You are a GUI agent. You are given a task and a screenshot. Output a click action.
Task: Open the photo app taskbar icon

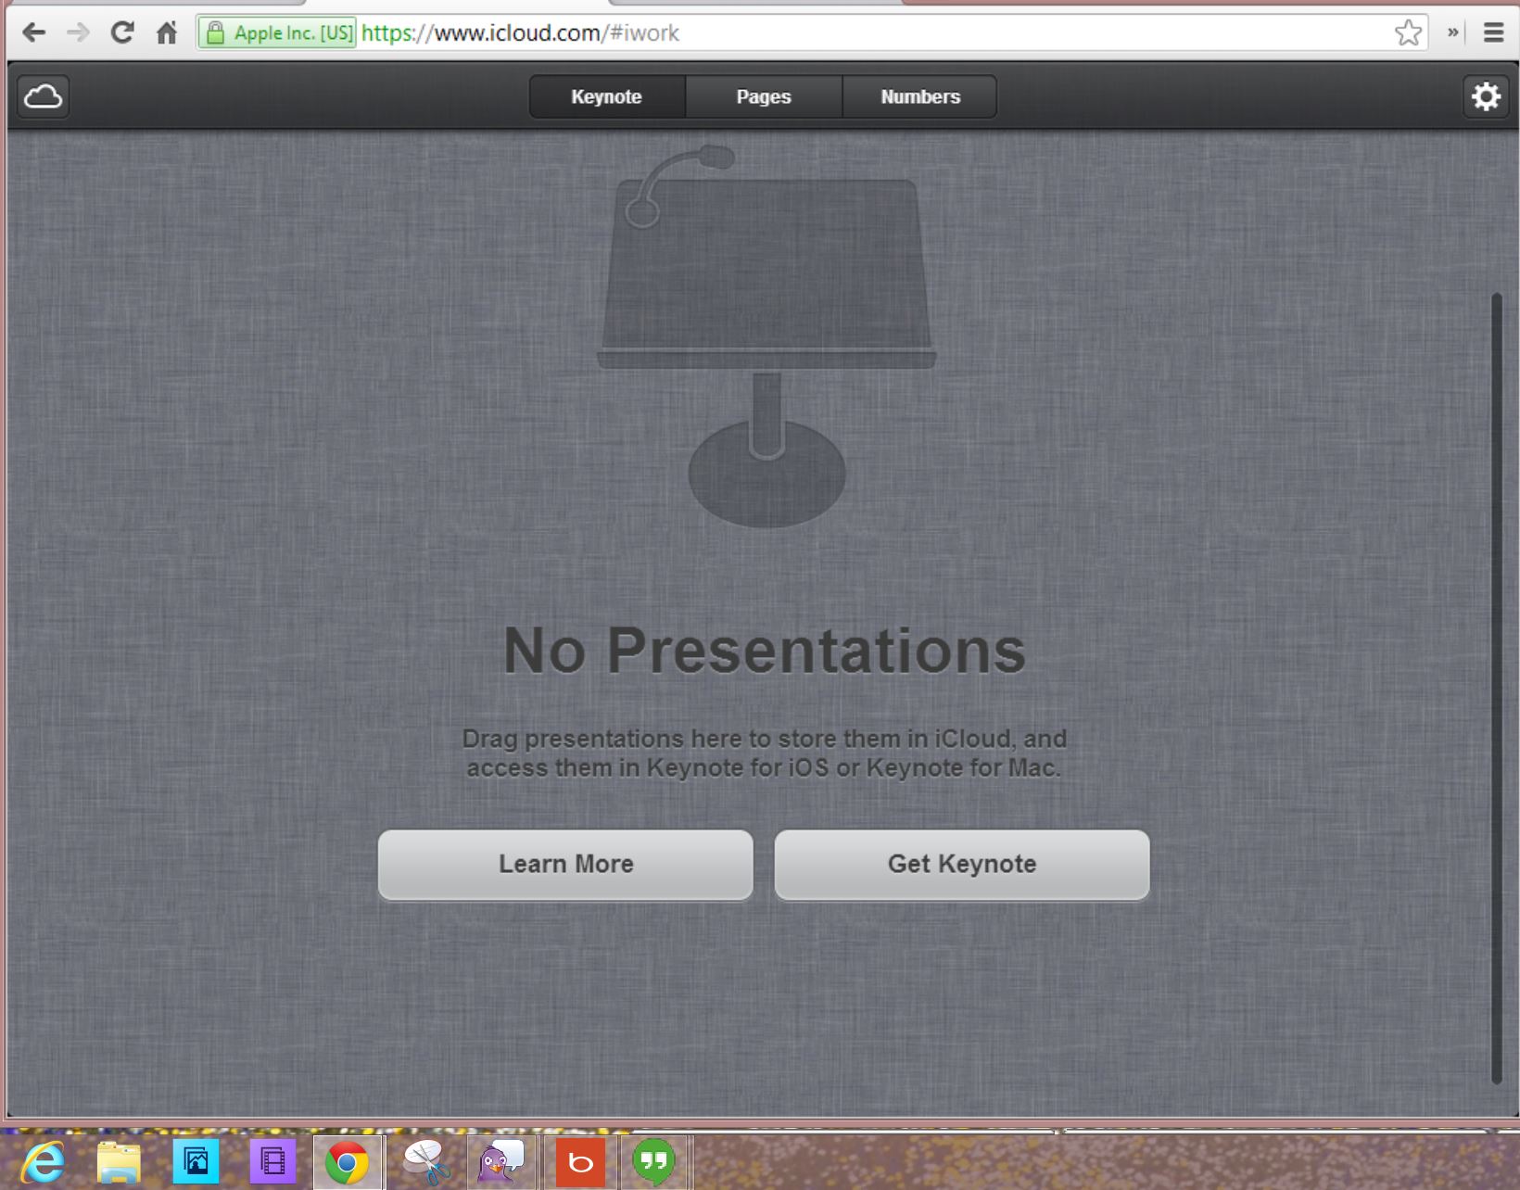(x=196, y=1162)
